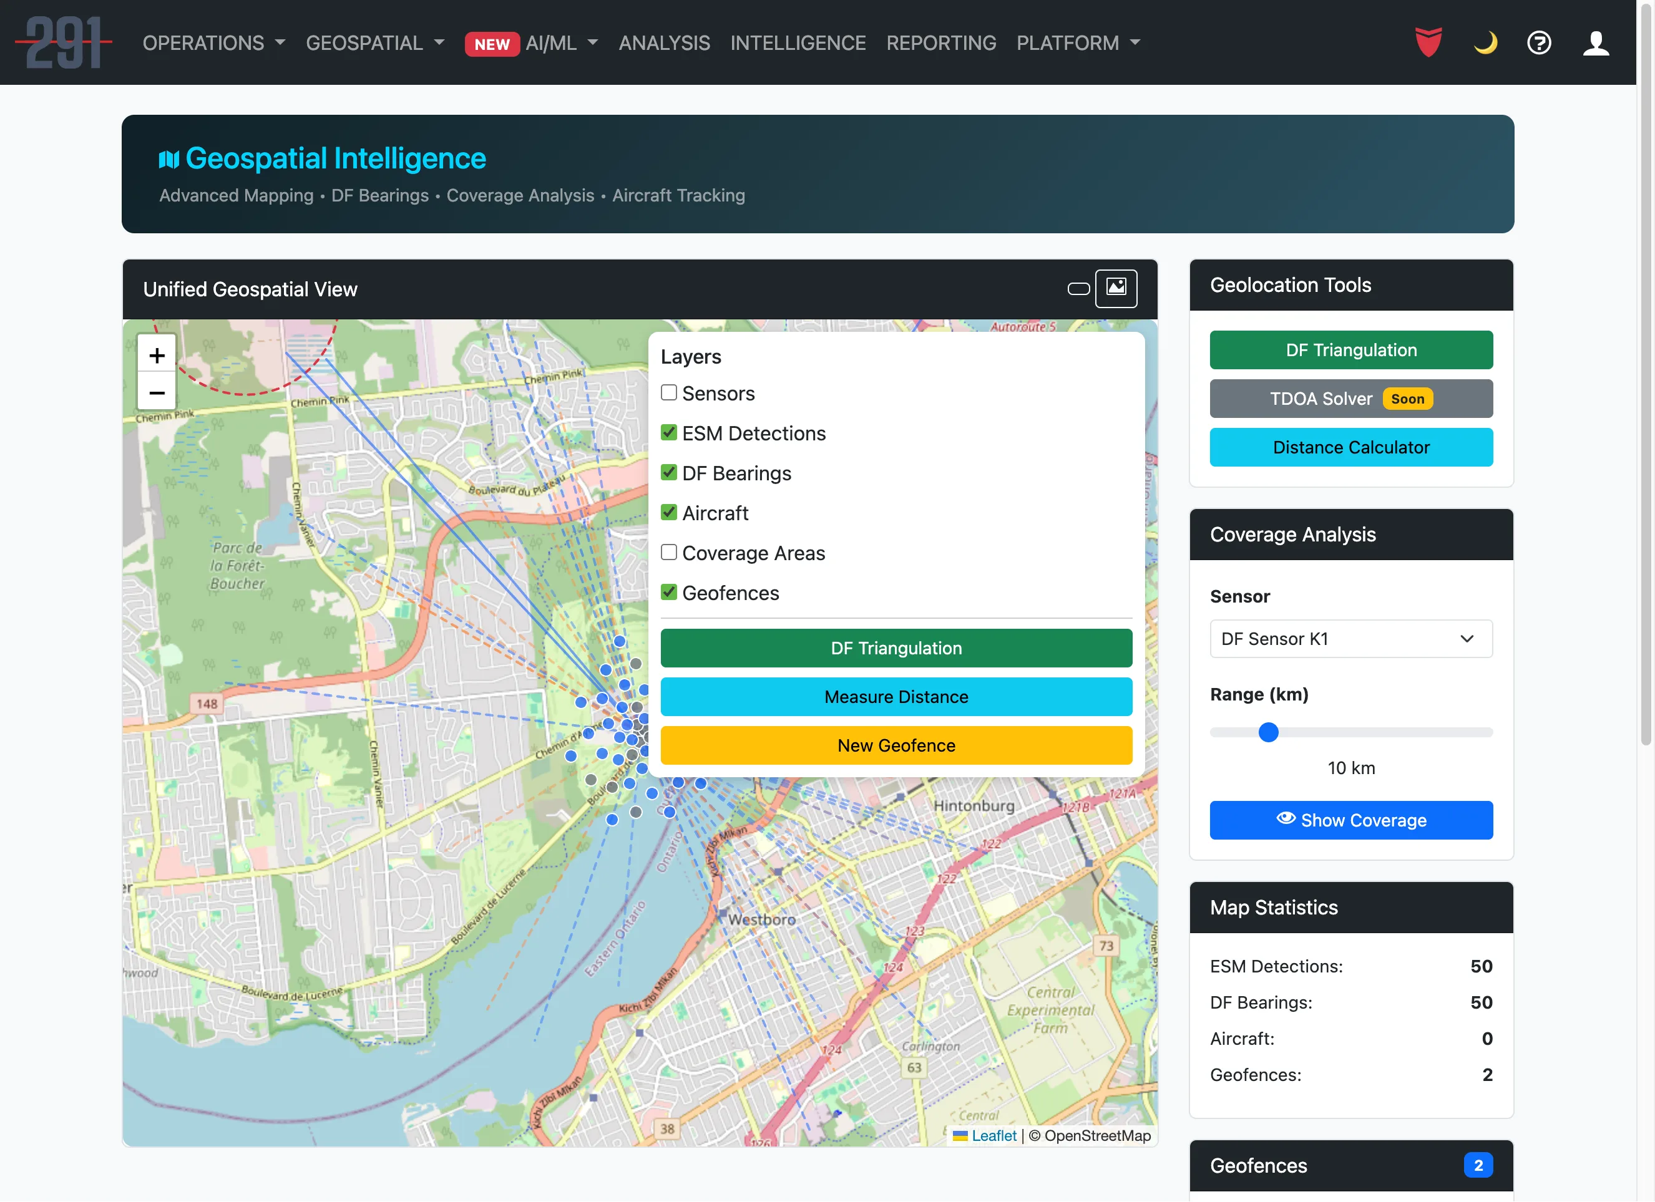Zoom out using the minus map control
The image size is (1655, 1202).
pos(156,392)
